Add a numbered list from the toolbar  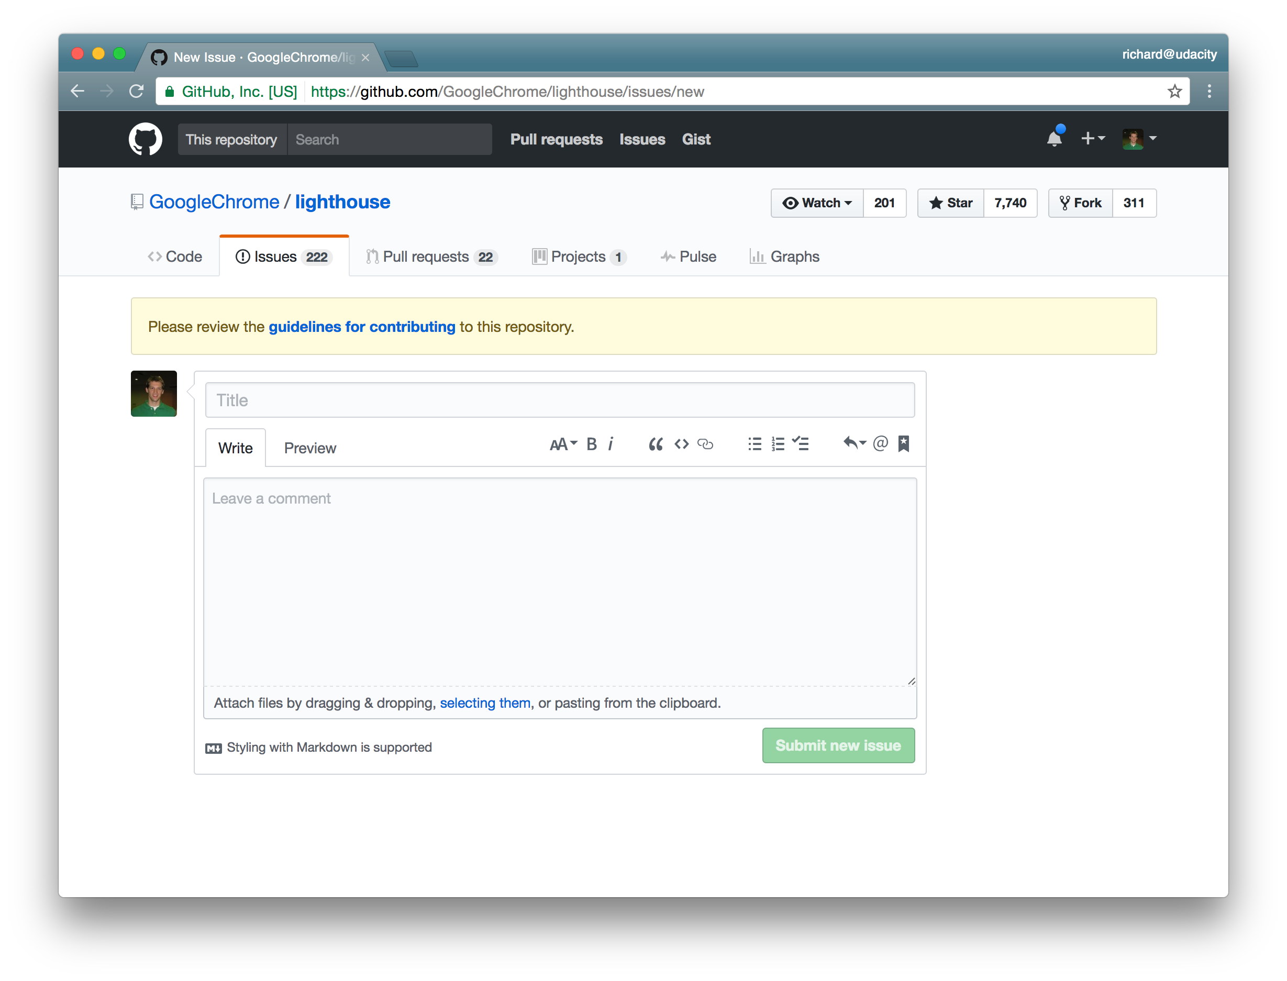778,444
